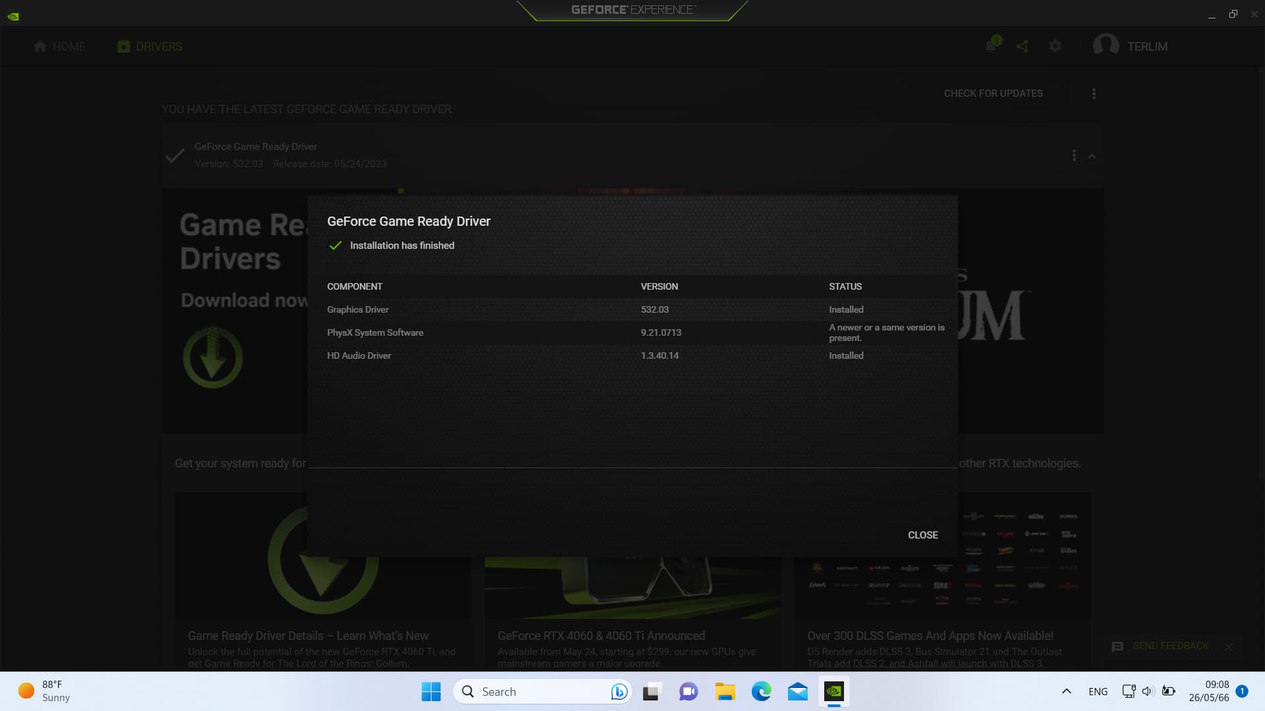Open Microsoft Edge from the taskbar
Image resolution: width=1265 pixels, height=711 pixels.
761,691
